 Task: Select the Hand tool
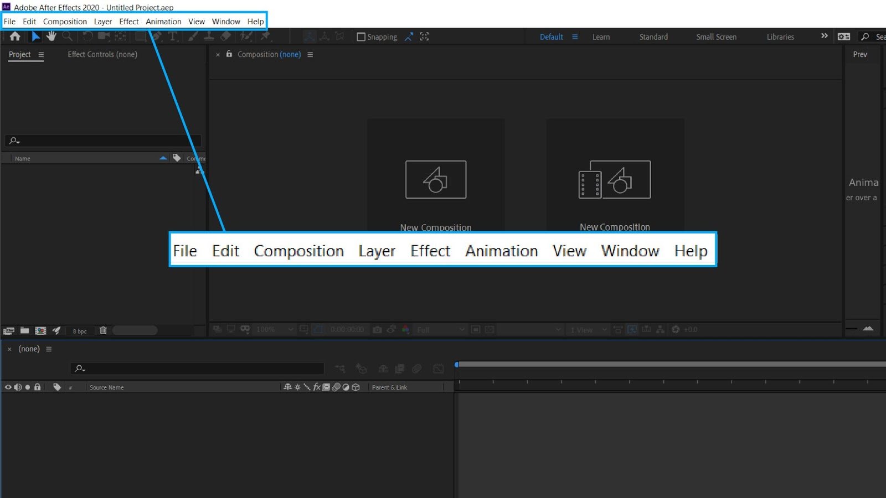pyautogui.click(x=51, y=37)
